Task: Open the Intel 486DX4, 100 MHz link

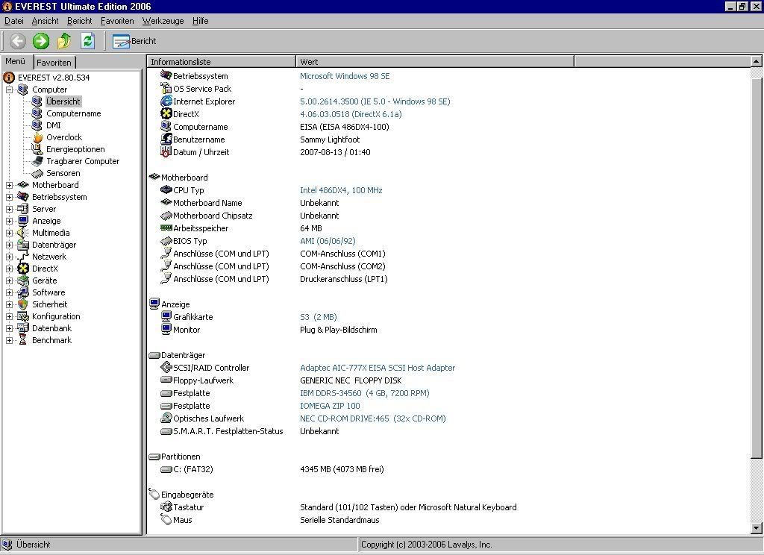Action: 341,190
